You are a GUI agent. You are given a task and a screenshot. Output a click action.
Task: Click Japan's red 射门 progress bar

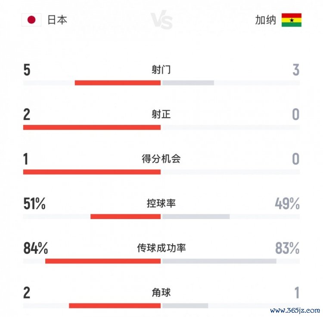coord(118,82)
